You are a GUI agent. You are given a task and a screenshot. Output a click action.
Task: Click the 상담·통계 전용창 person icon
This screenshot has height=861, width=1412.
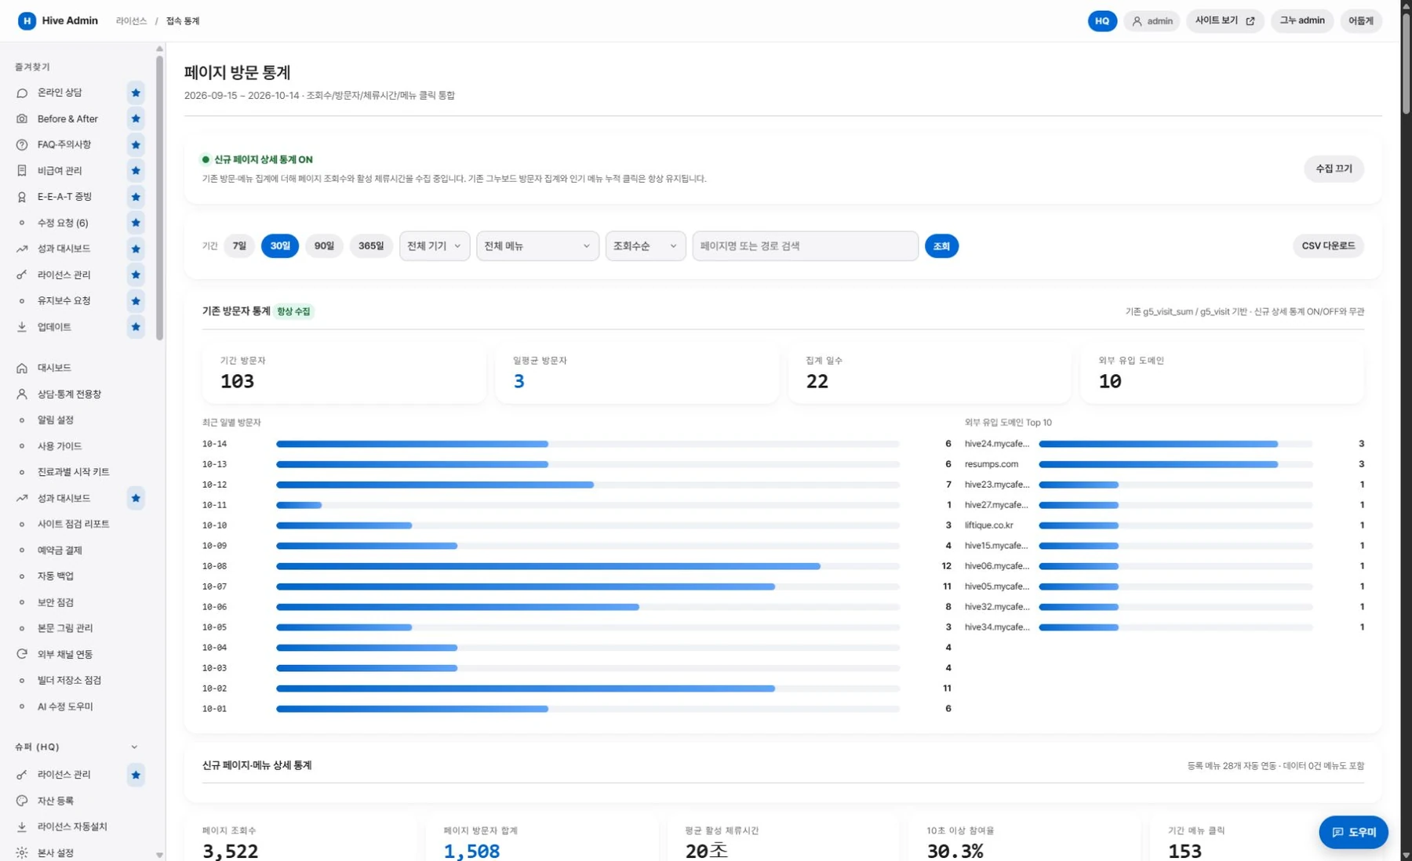click(22, 394)
